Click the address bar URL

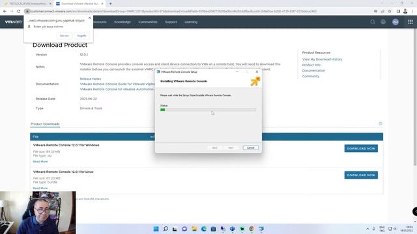tap(173, 12)
